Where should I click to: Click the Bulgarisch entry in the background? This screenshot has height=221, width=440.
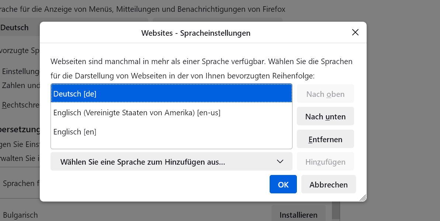tap(20, 215)
